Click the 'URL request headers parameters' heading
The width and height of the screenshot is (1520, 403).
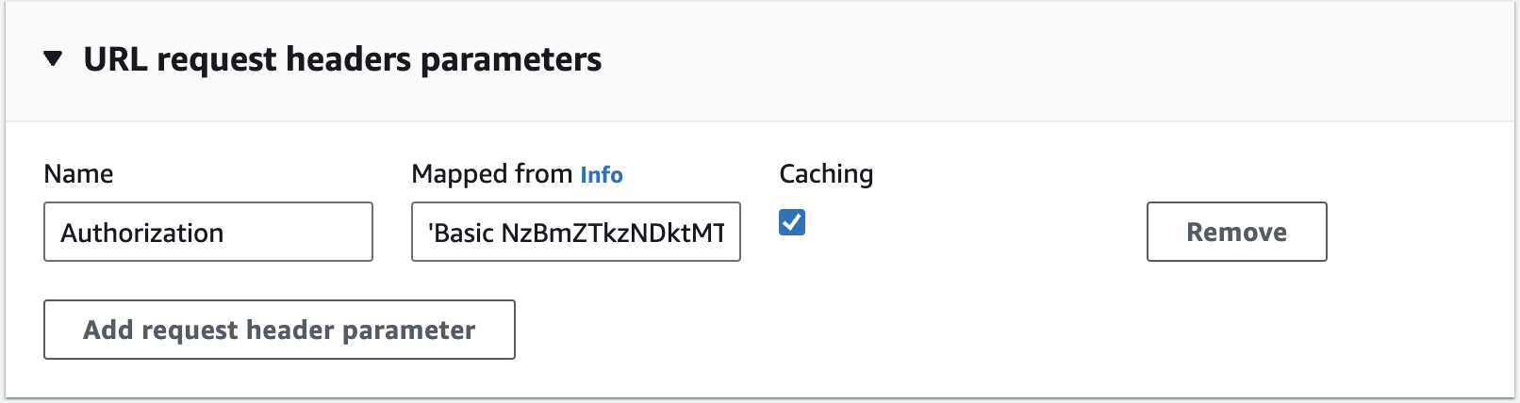342,59
